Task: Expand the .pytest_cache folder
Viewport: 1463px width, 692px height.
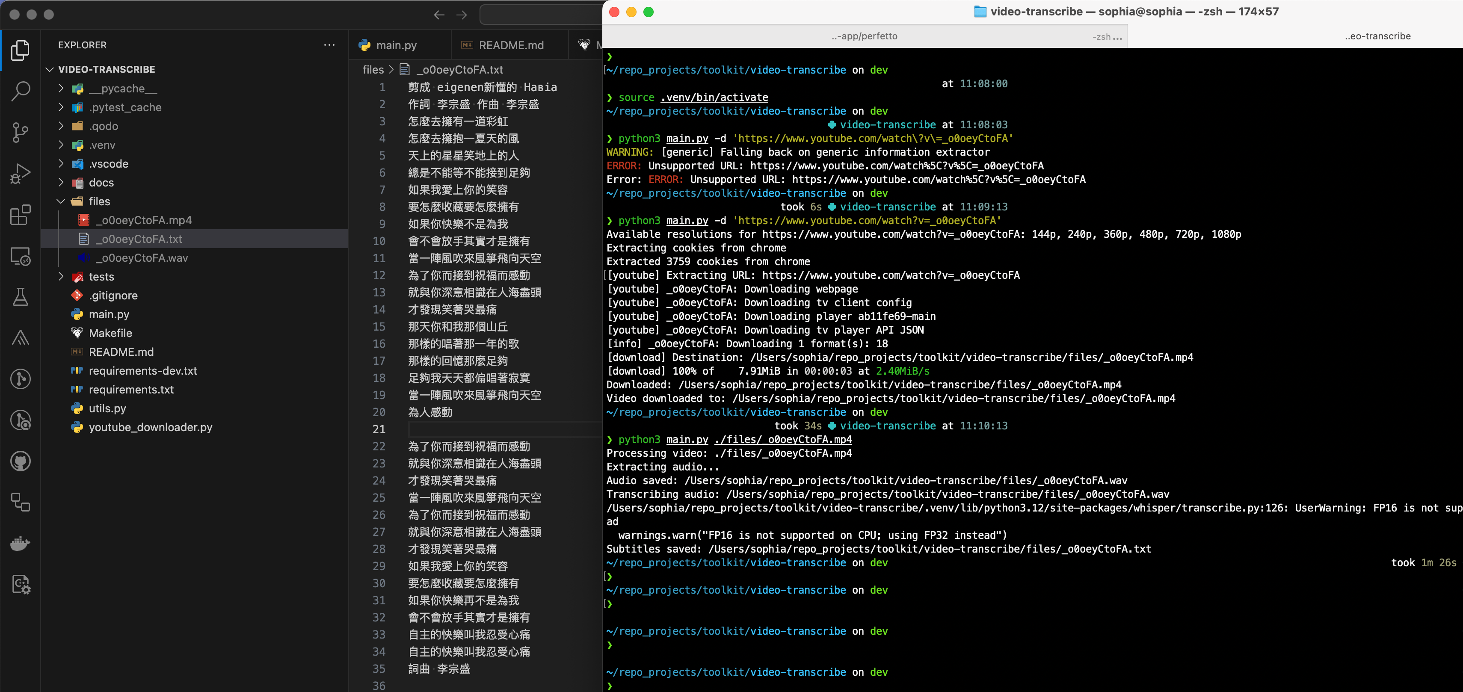Action: [61, 107]
